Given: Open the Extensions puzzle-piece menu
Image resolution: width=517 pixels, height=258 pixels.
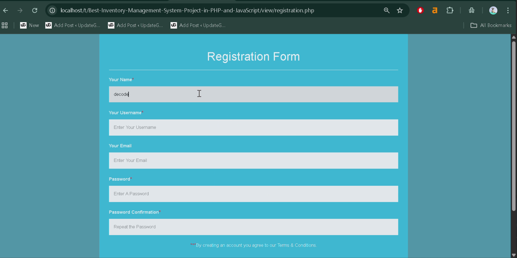Looking at the screenshot, I should point(450,11).
